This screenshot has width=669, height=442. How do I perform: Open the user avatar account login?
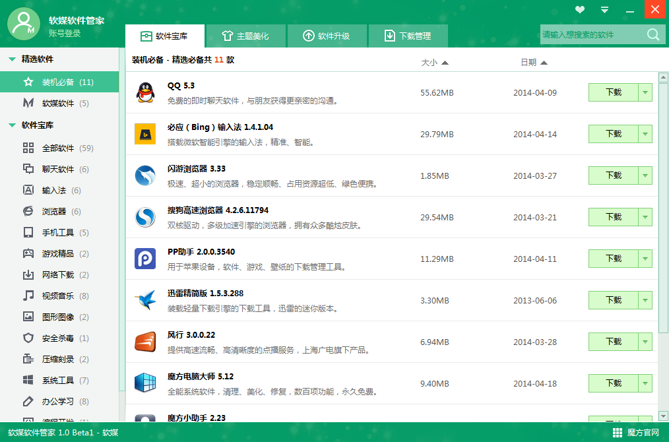tap(24, 24)
